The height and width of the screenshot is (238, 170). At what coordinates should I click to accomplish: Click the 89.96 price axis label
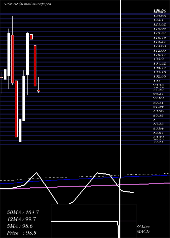159,111
